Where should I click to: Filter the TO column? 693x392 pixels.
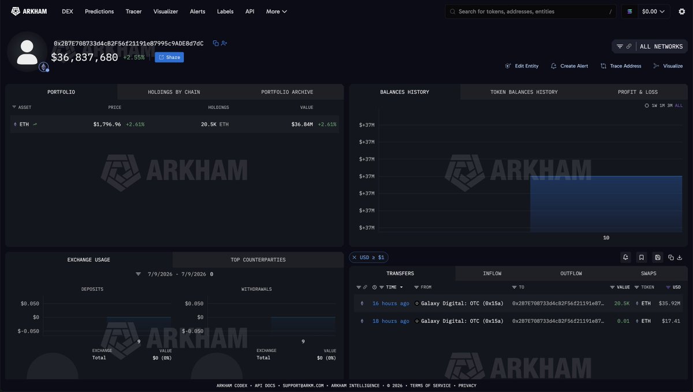click(515, 287)
